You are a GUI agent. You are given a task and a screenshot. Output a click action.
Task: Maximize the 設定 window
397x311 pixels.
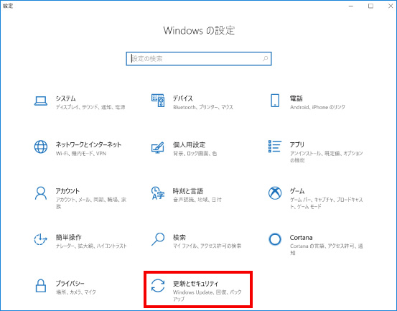point(370,6)
